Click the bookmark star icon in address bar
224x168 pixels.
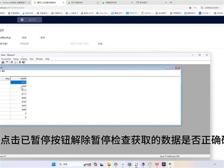tap(190, 8)
